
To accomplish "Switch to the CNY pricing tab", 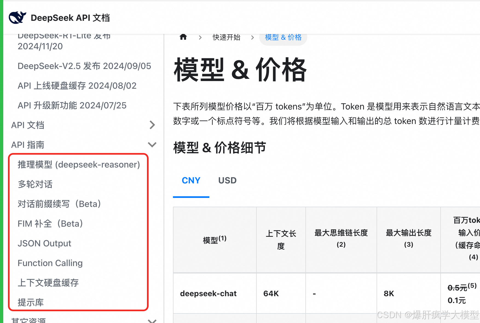I will click(191, 180).
